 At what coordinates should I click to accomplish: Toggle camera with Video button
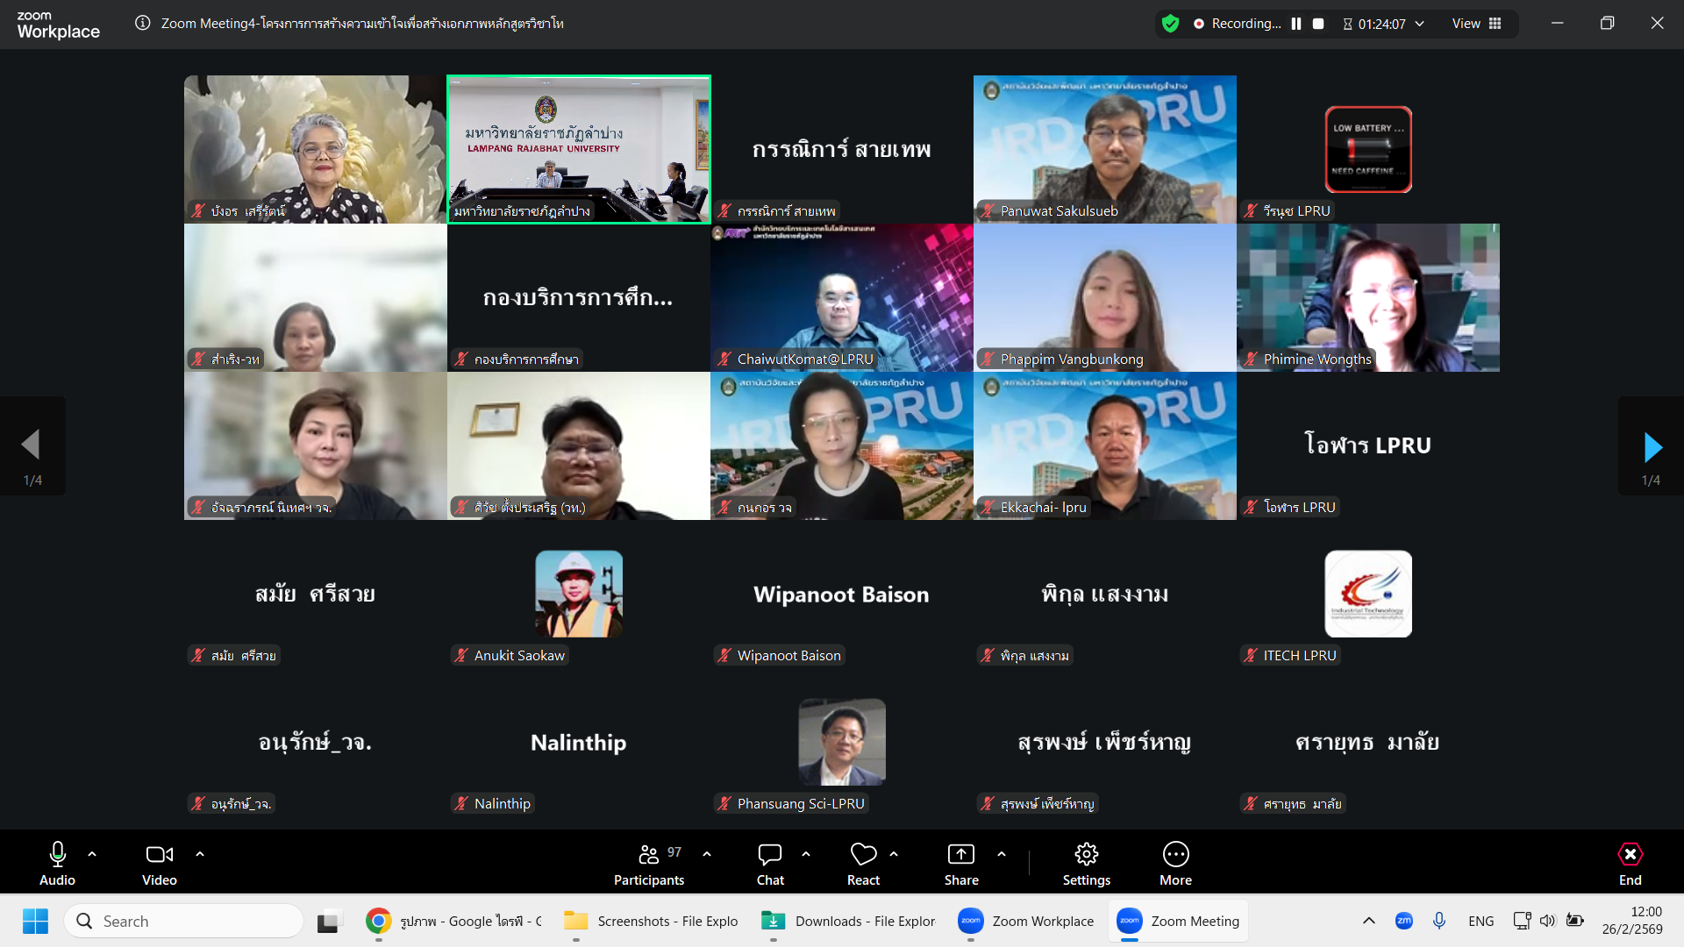point(159,864)
